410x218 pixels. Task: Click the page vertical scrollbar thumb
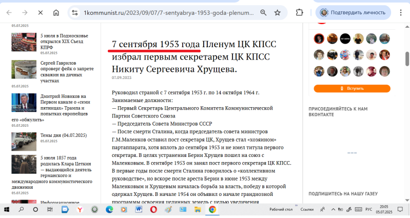[407, 59]
